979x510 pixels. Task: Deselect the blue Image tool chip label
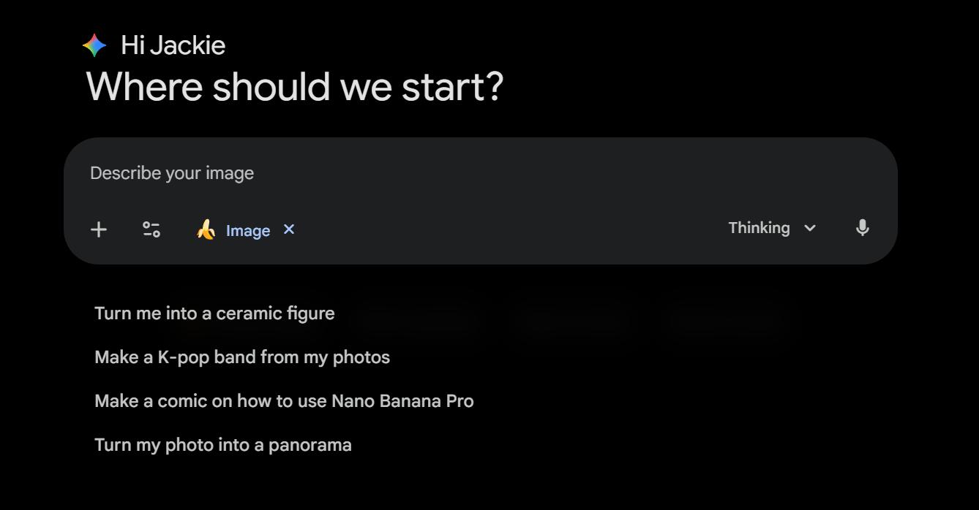[x=248, y=231]
